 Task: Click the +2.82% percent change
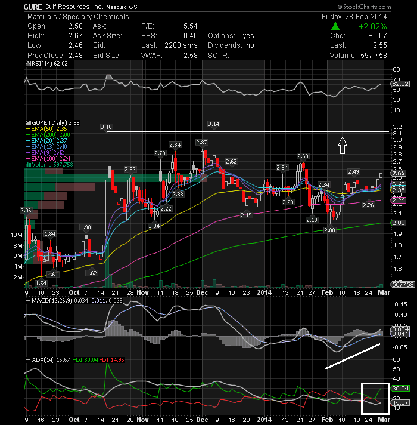pyautogui.click(x=373, y=26)
